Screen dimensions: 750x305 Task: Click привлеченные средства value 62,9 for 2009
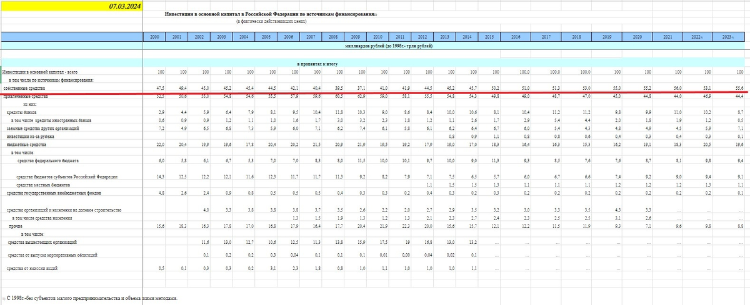pos(361,97)
